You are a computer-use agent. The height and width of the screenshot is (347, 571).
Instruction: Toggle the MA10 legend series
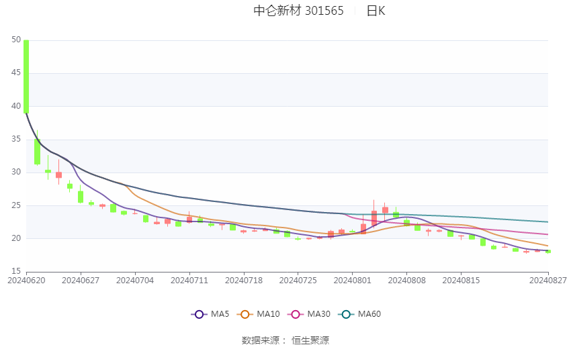(258, 314)
